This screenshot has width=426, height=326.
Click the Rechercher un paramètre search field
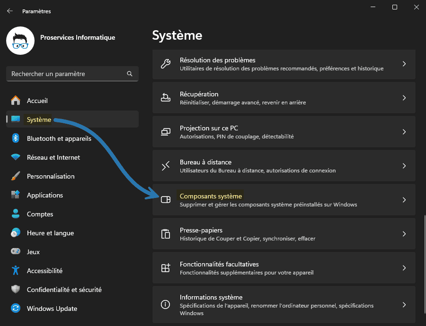72,74
